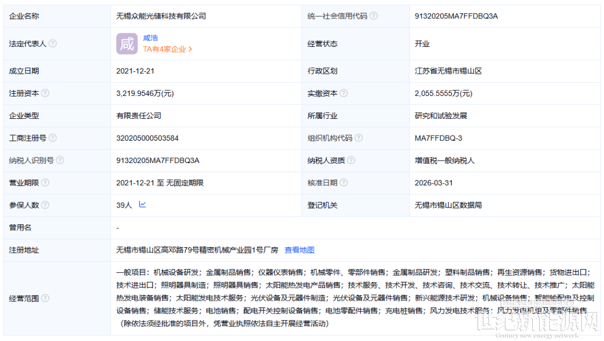
Task: Open the 核准日期 help icon
Action: [x=343, y=182]
